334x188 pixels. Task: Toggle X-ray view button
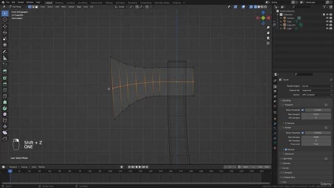tap(251, 7)
